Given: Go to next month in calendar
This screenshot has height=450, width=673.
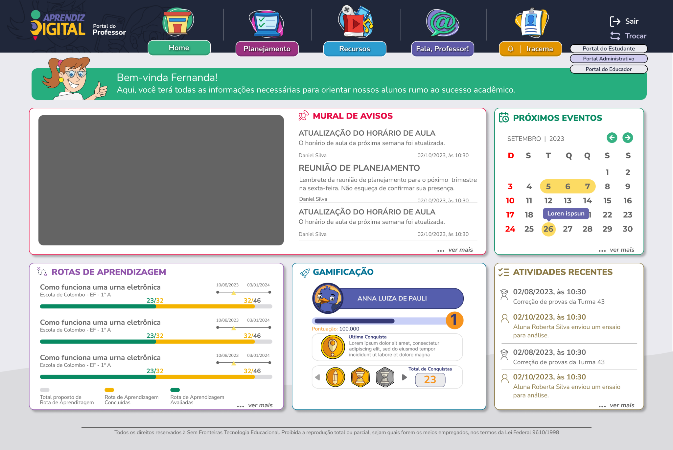Looking at the screenshot, I should click(x=627, y=138).
